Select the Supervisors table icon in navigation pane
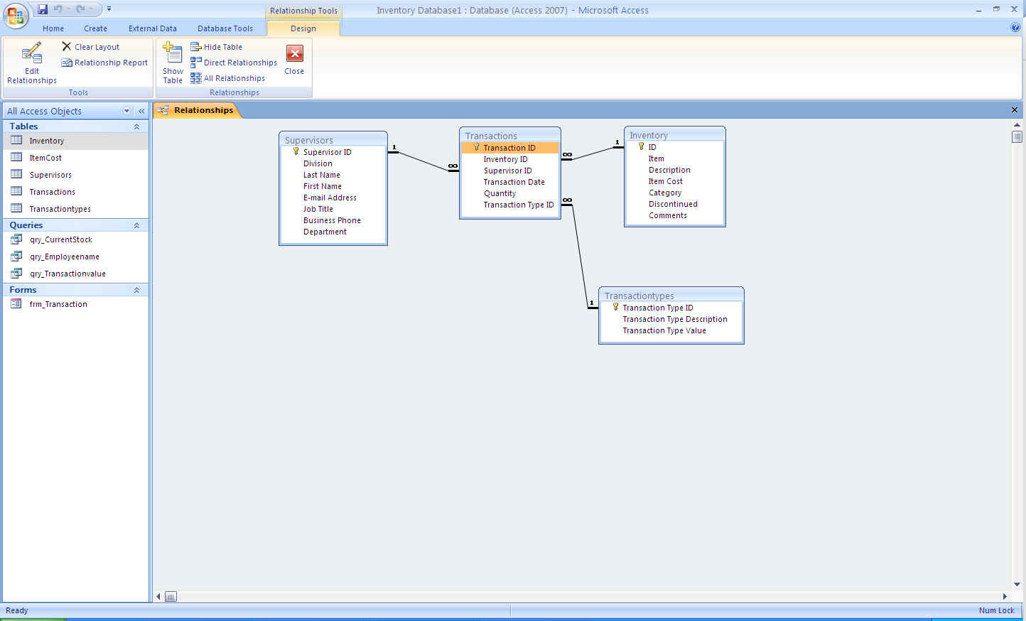The image size is (1026, 621). (16, 174)
